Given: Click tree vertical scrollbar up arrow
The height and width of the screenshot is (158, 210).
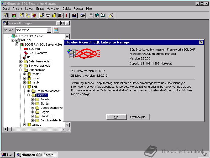Looking at the screenshot, I should 67,36.
